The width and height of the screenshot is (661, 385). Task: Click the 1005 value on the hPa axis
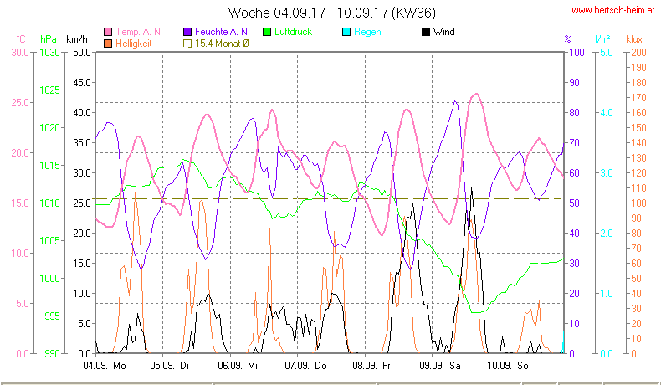49,241
